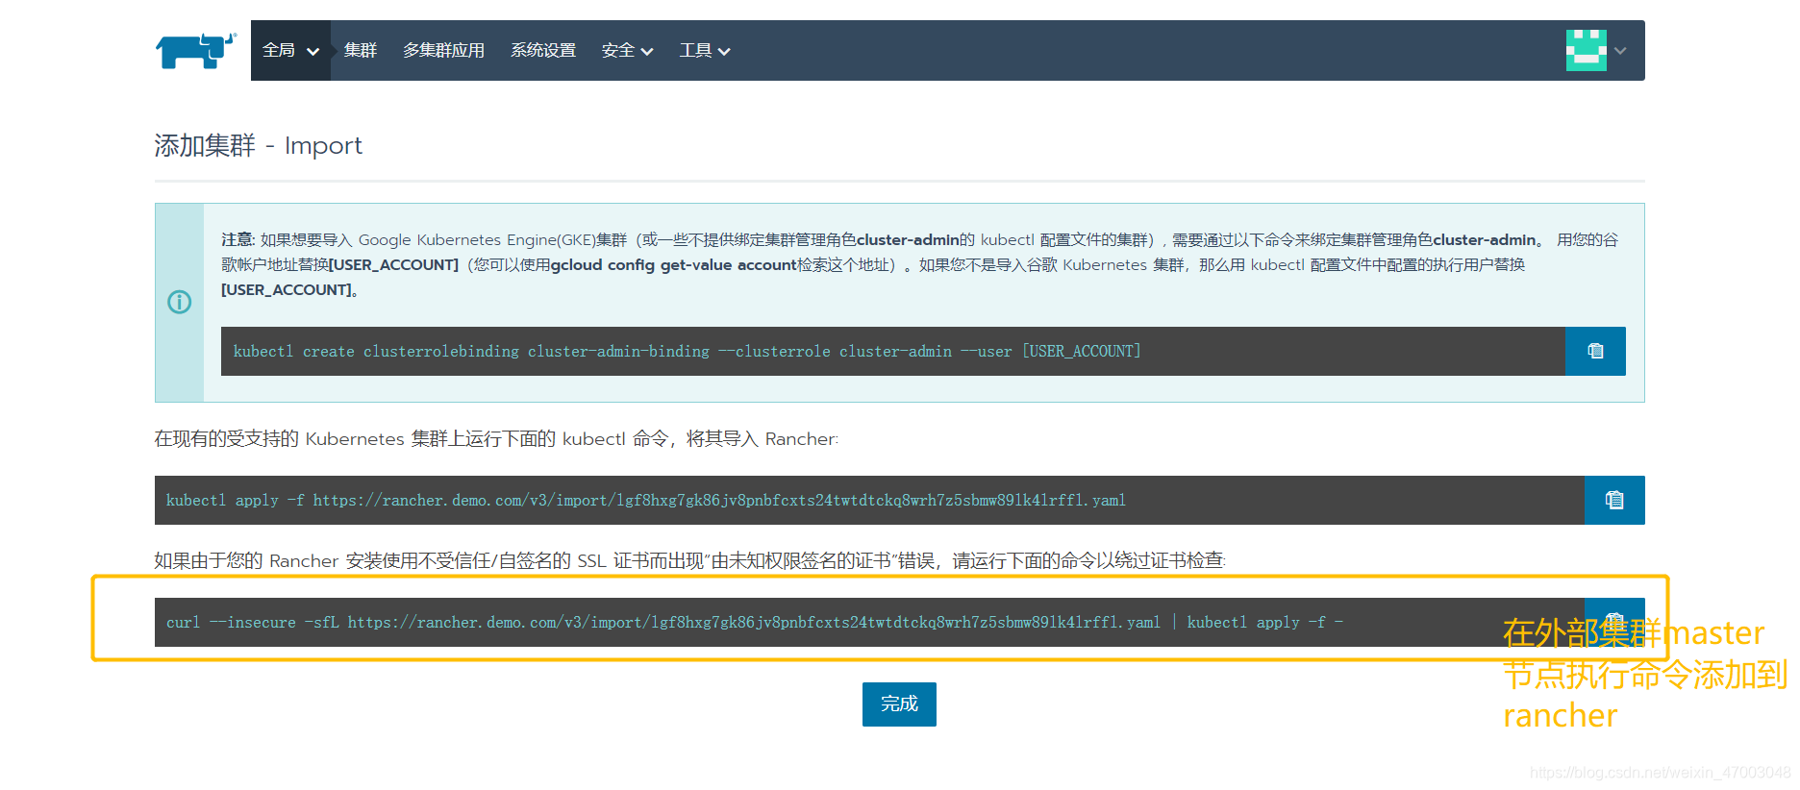
Task: Open the 多集群应用 menu item
Action: (x=443, y=51)
